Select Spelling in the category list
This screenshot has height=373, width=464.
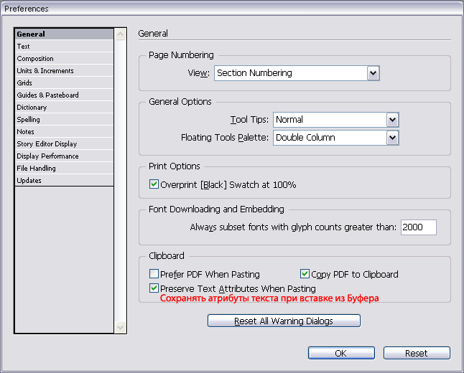64,119
